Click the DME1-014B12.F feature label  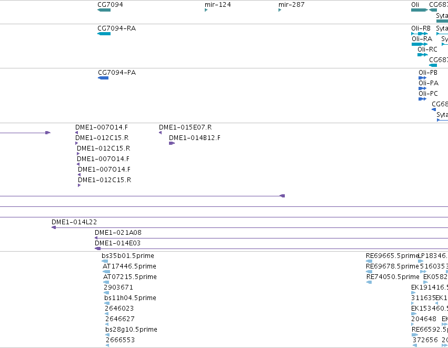click(195, 138)
